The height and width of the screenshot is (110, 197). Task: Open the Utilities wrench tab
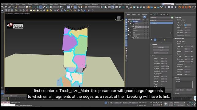[x=167, y=14]
